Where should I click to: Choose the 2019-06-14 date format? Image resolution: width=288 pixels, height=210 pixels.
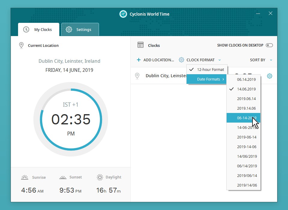pyautogui.click(x=246, y=137)
